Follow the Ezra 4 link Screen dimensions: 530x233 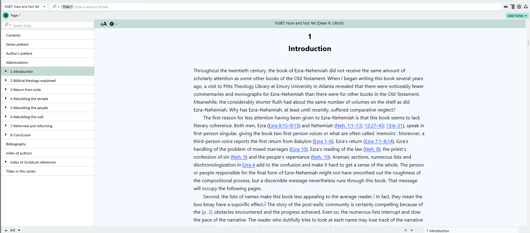click(x=249, y=165)
